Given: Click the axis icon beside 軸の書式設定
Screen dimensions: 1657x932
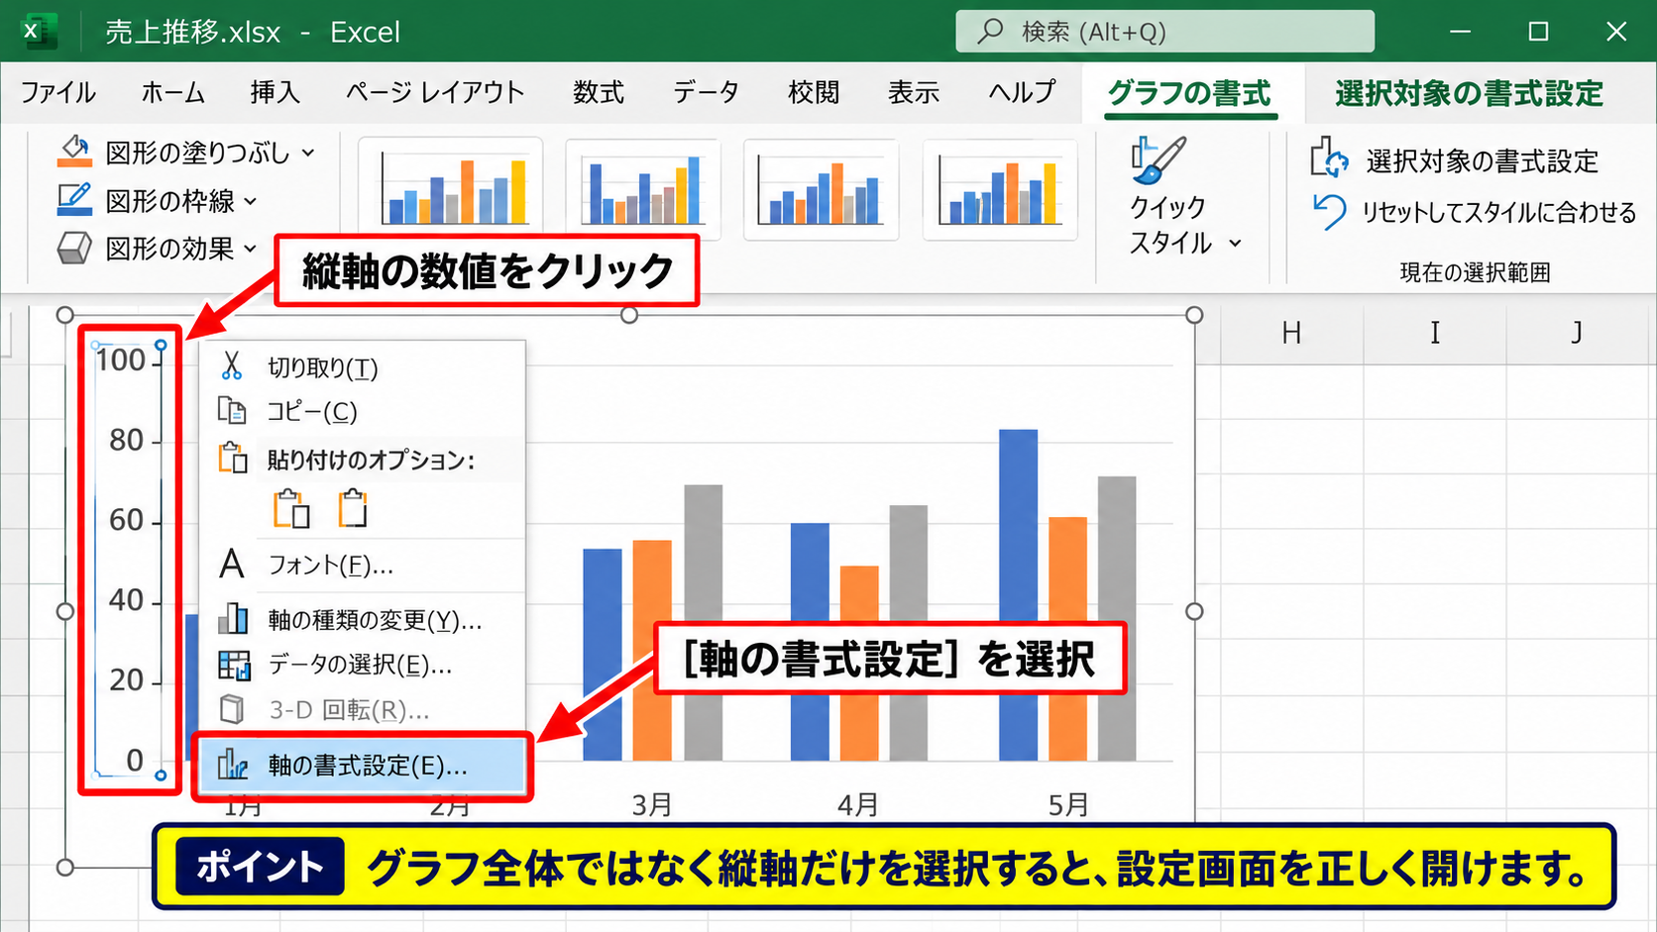Looking at the screenshot, I should (233, 765).
